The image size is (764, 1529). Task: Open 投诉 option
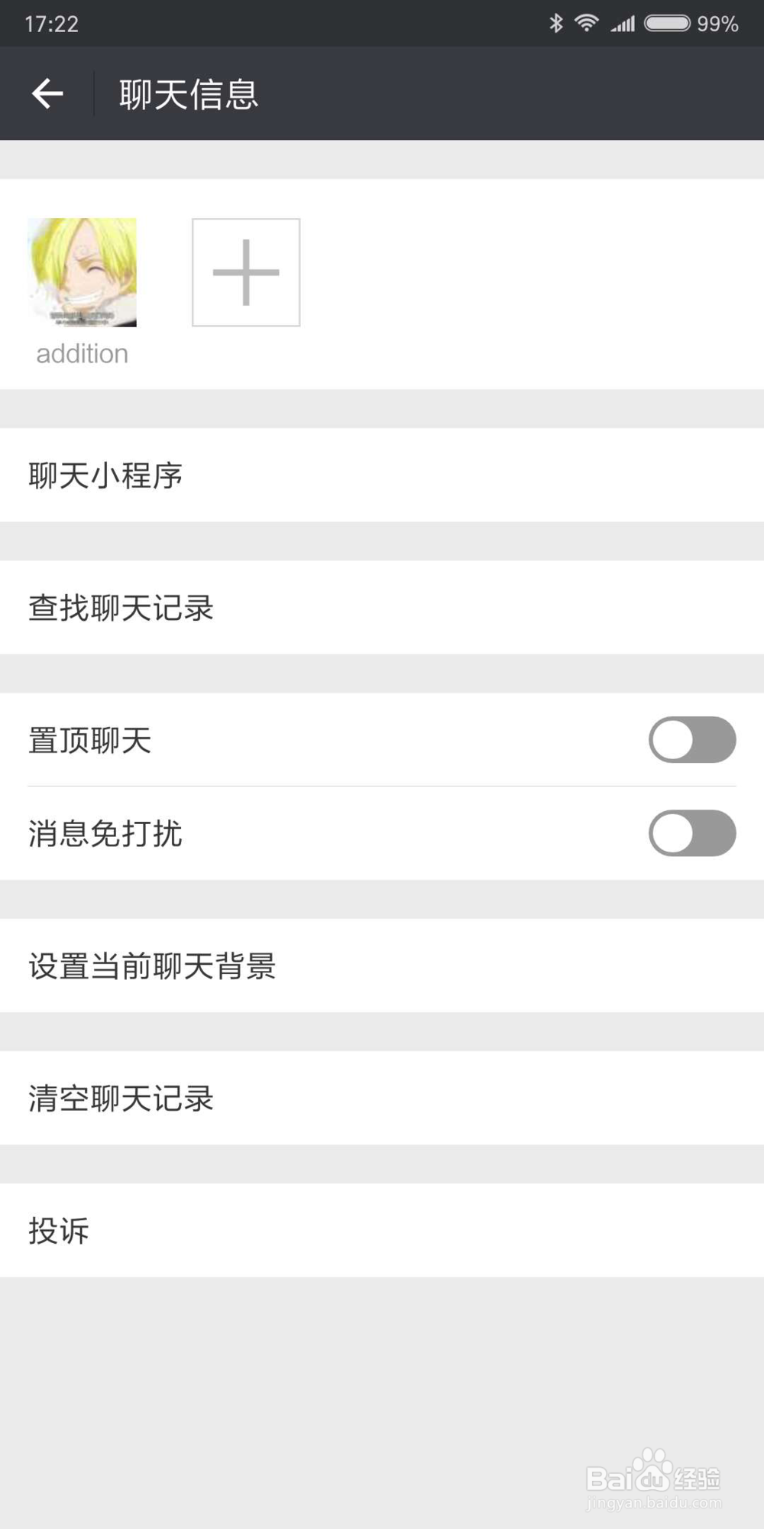tap(382, 1230)
